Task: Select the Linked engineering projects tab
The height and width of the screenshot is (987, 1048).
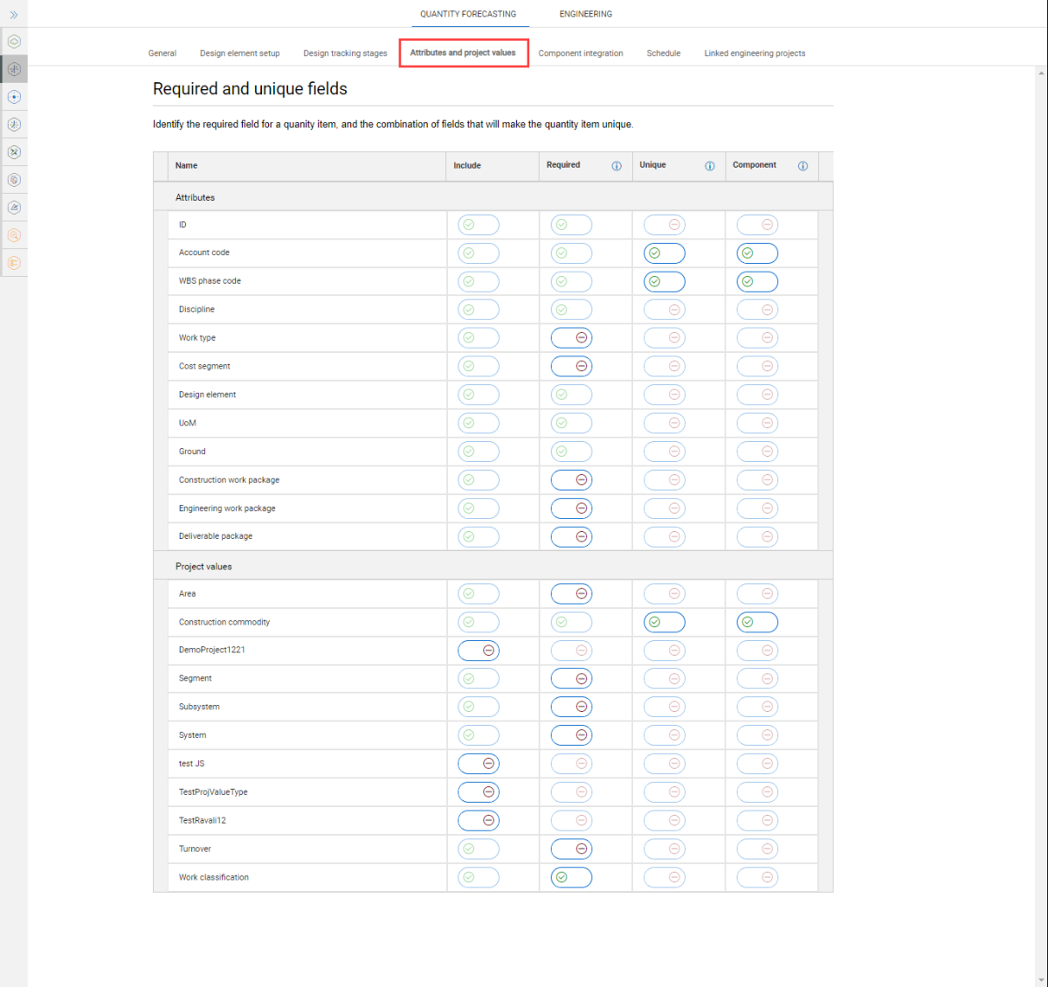Action: tap(755, 53)
